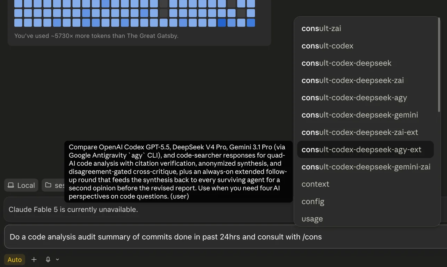
Task: Click the darkest blue usage square
Action: pos(222,23)
